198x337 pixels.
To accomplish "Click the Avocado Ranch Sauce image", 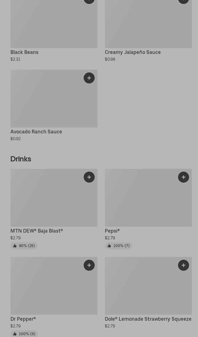I will [46, 102].
